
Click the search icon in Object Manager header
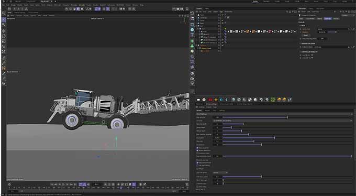287,12
